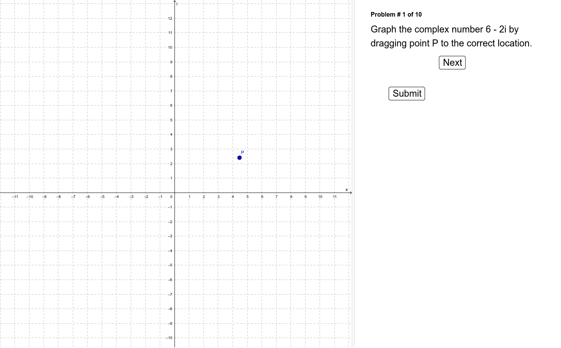Image resolution: width=561 pixels, height=348 pixels.
Task: Click the Submit button
Action: (407, 94)
